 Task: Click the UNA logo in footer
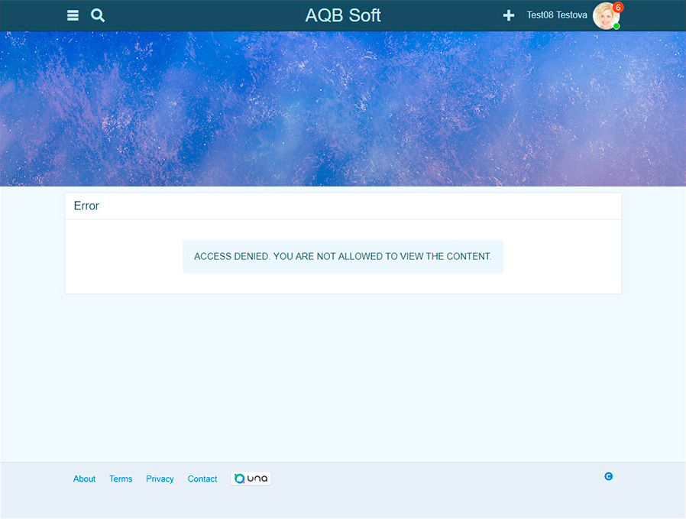tap(251, 478)
